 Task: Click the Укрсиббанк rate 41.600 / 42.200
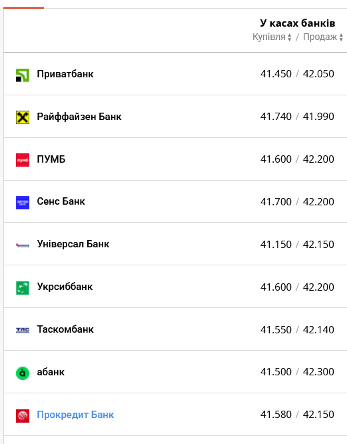pyautogui.click(x=297, y=287)
